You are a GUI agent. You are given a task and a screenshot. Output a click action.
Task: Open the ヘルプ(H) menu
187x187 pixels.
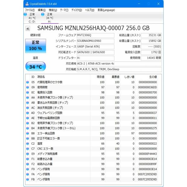pos(90,10)
